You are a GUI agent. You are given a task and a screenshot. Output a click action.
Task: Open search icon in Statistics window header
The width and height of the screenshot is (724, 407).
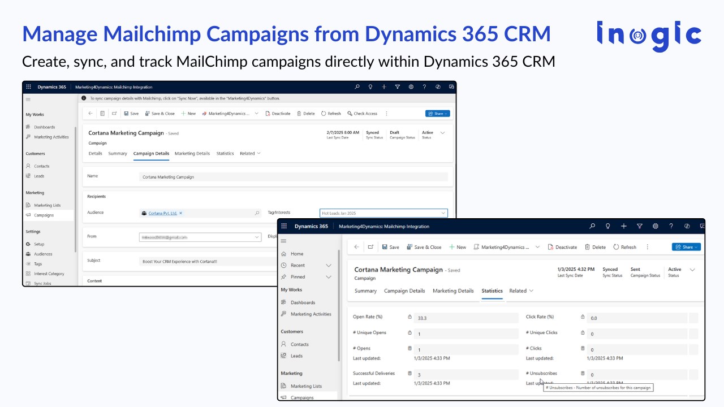(592, 226)
